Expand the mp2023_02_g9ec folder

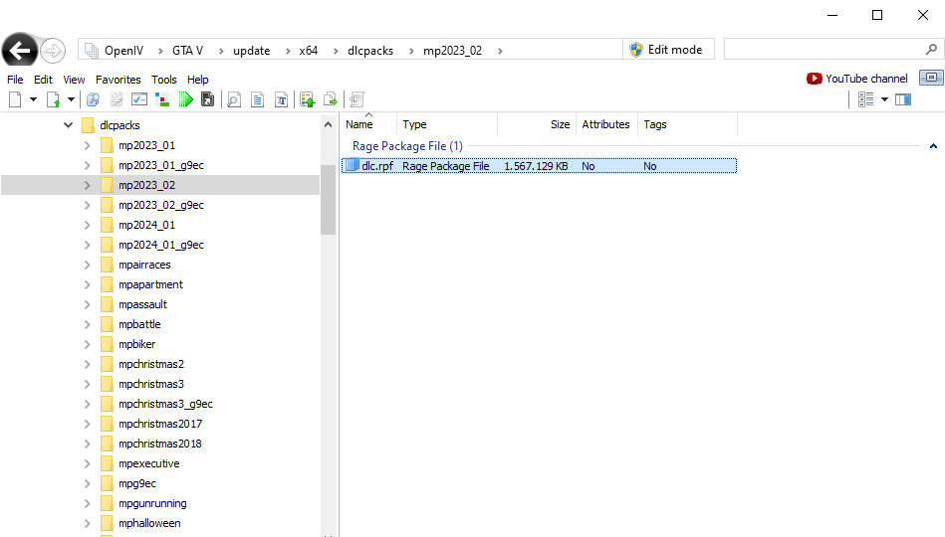click(x=88, y=205)
